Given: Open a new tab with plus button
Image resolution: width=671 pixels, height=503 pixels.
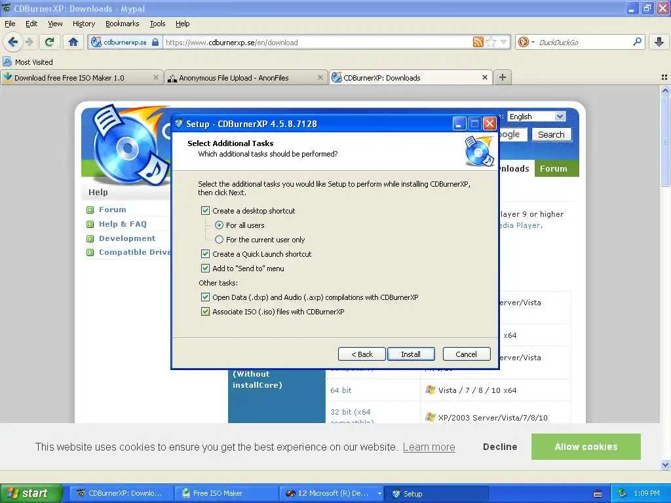Looking at the screenshot, I should [503, 77].
